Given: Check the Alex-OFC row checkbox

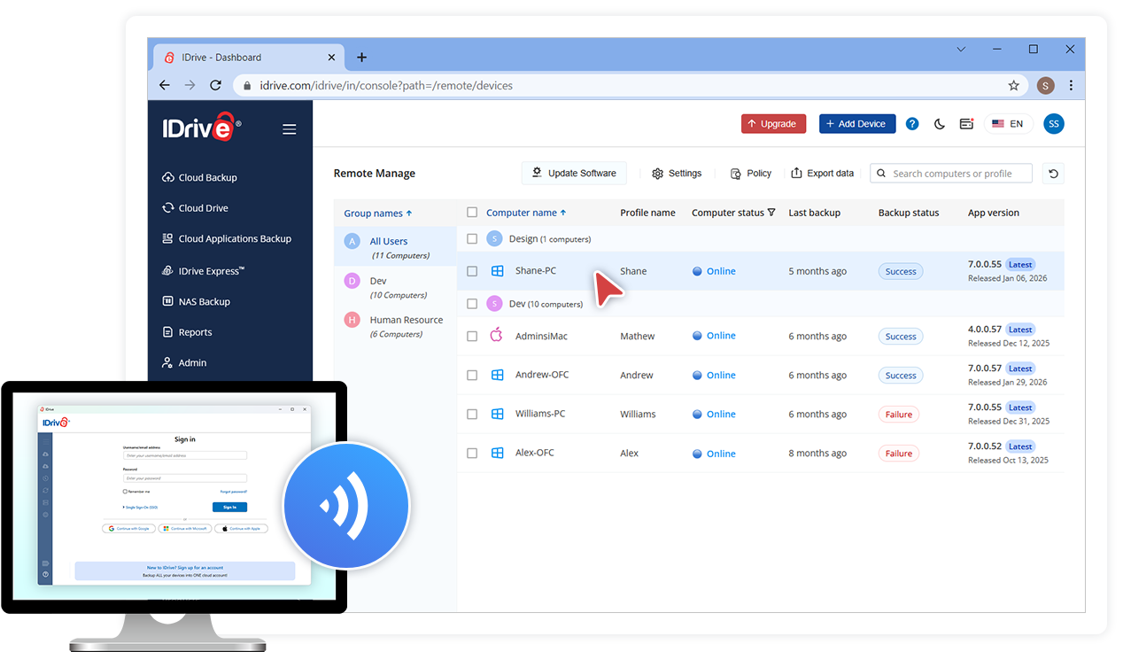Looking at the screenshot, I should point(472,453).
